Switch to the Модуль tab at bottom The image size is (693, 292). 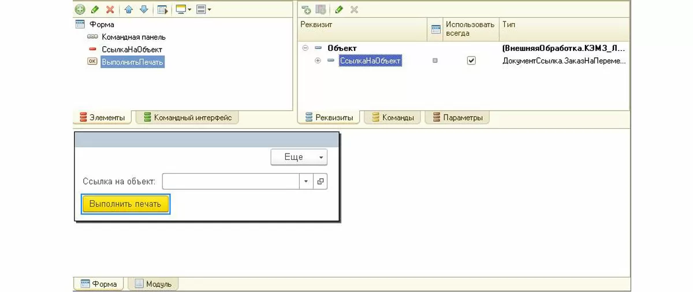[x=153, y=284]
